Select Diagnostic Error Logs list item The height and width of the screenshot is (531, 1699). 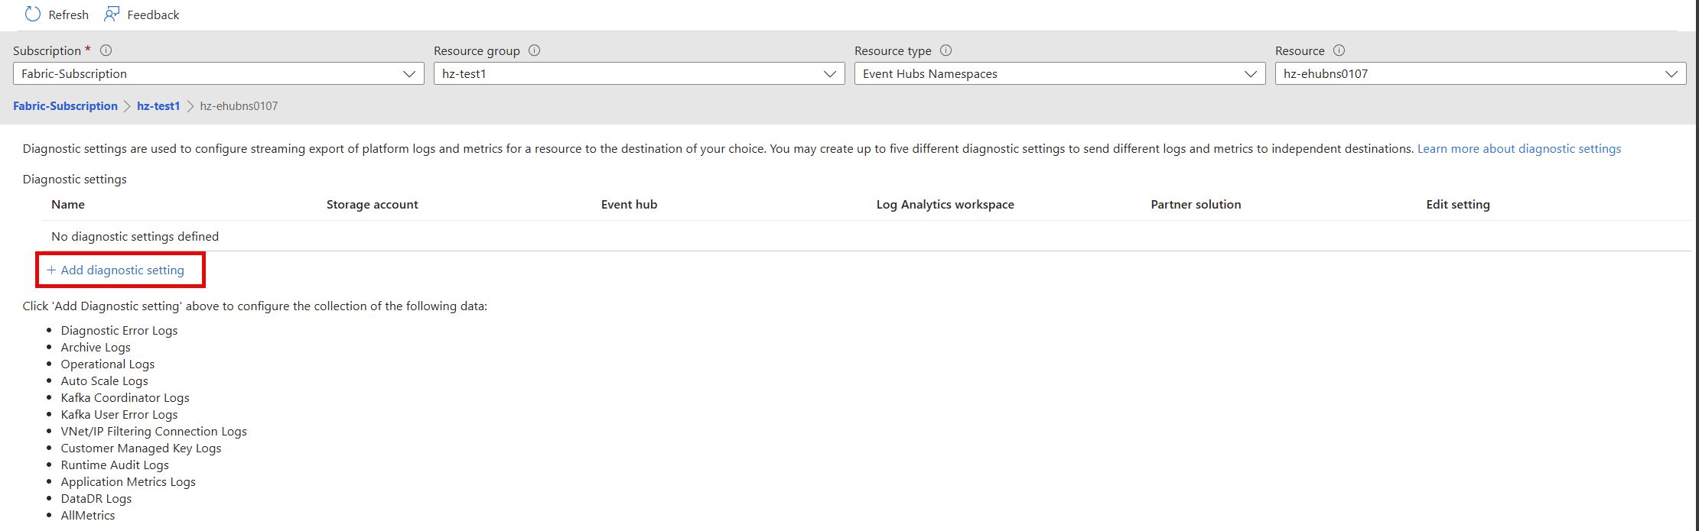(119, 331)
